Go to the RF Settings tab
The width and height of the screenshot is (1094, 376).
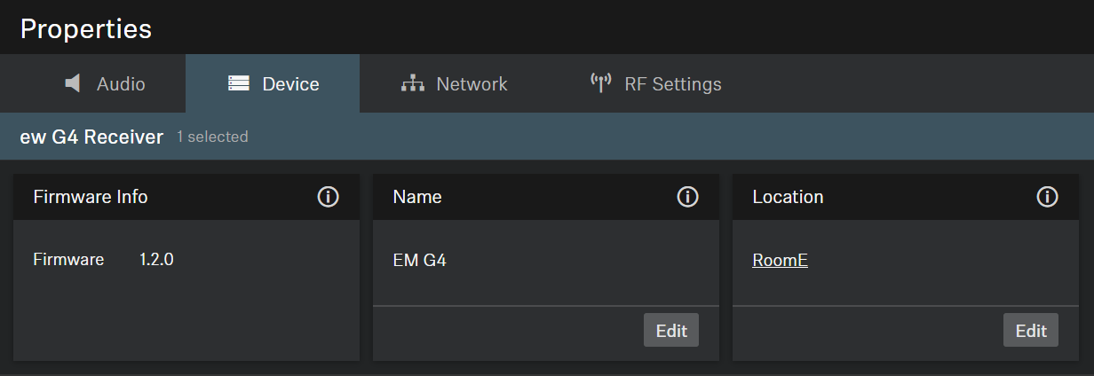click(x=672, y=84)
